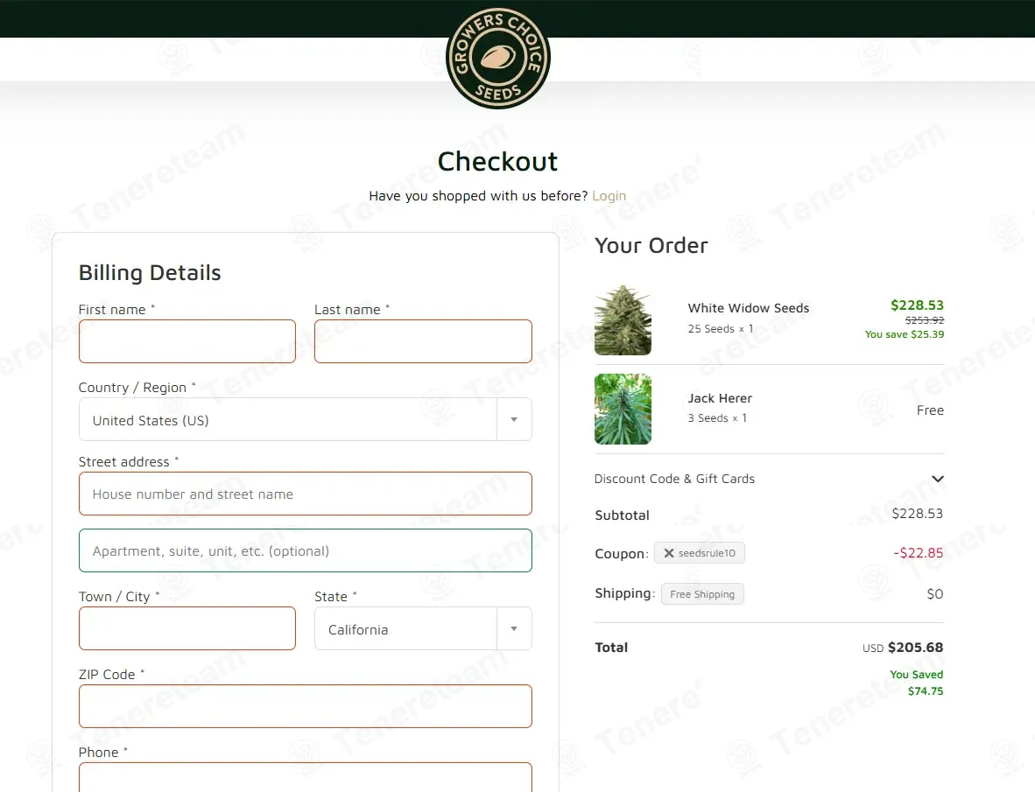
Task: Focus the Last name field
Action: 423,341
